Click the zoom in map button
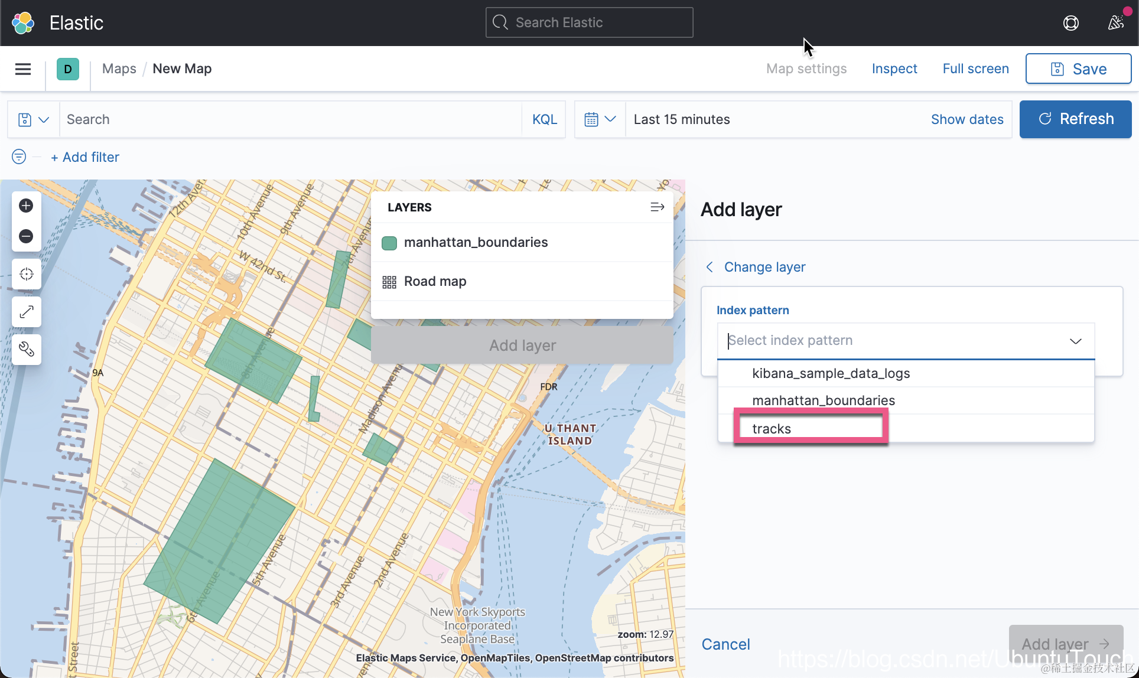1139x678 pixels. (26, 206)
